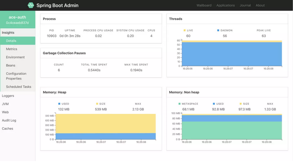Click the green METASPACE legend swatch
This screenshot has height=162, width=293.
pyautogui.click(x=179, y=104)
